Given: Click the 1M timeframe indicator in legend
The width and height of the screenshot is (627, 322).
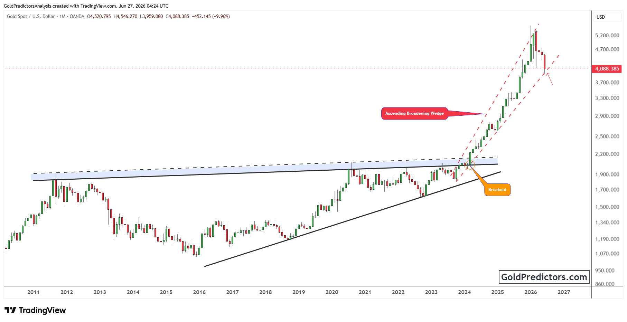Looking at the screenshot, I should (x=63, y=16).
